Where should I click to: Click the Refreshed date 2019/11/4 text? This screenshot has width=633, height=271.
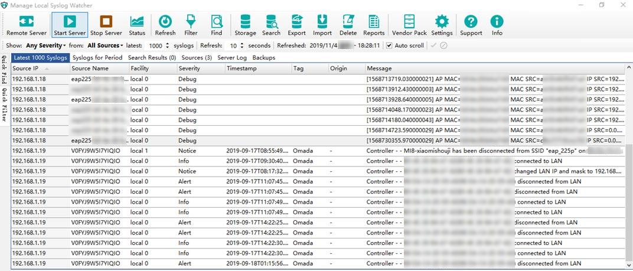coord(324,45)
